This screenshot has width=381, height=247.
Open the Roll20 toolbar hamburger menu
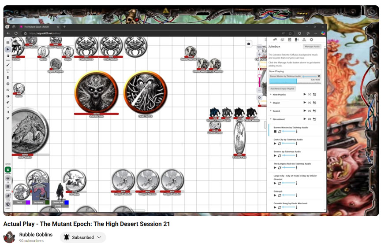pos(8,42)
